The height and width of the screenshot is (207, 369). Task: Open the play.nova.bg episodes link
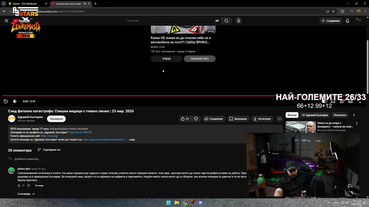(104, 139)
